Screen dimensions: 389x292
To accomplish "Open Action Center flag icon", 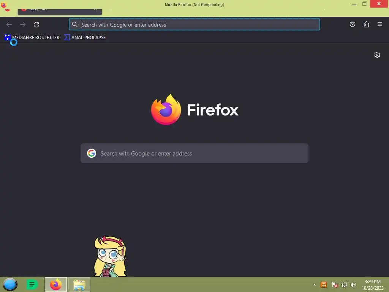I will tap(335, 284).
